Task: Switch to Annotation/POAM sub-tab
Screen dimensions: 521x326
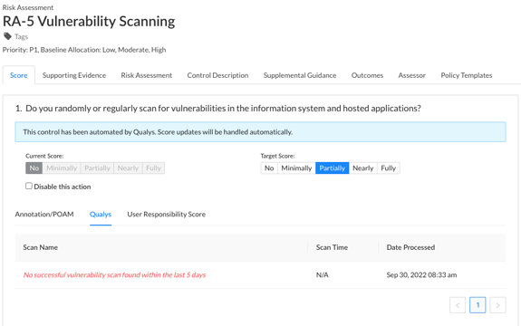Action: [44, 214]
